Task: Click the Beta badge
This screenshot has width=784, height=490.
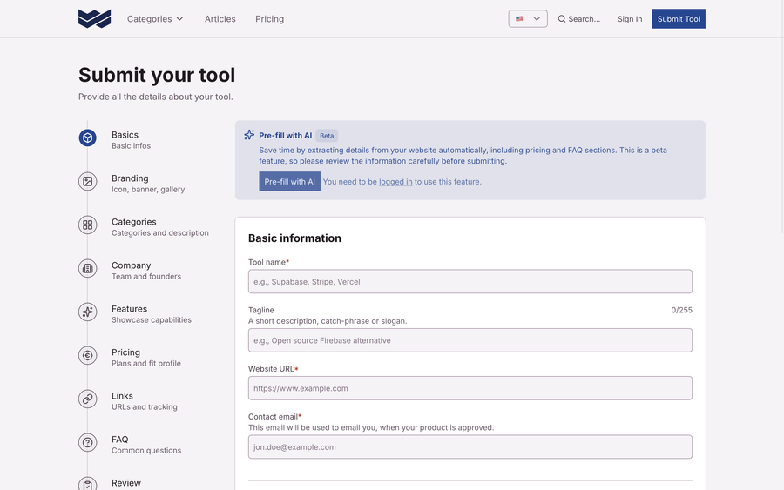Action: (x=327, y=136)
